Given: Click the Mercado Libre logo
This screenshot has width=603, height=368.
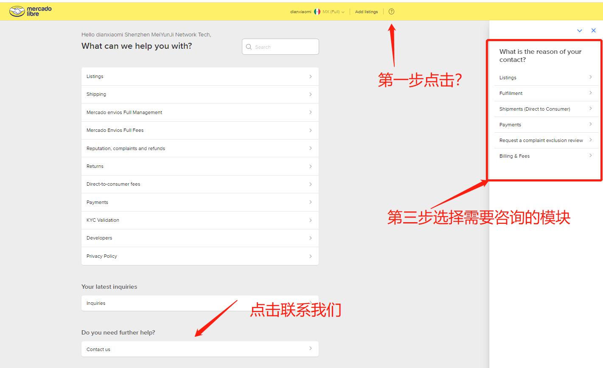Looking at the screenshot, I should [31, 11].
